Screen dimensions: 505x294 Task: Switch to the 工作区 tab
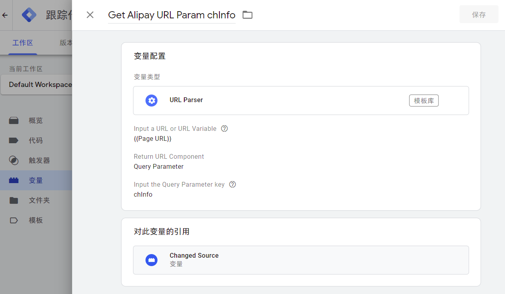[22, 43]
